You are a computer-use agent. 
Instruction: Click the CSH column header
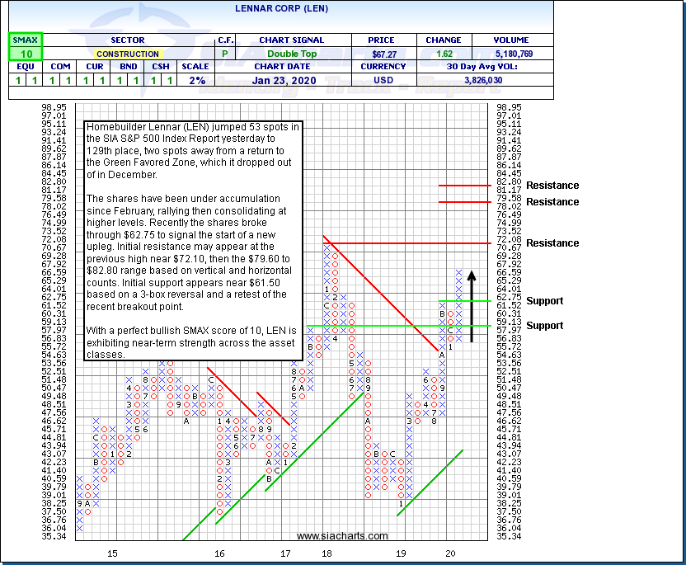tap(161, 67)
